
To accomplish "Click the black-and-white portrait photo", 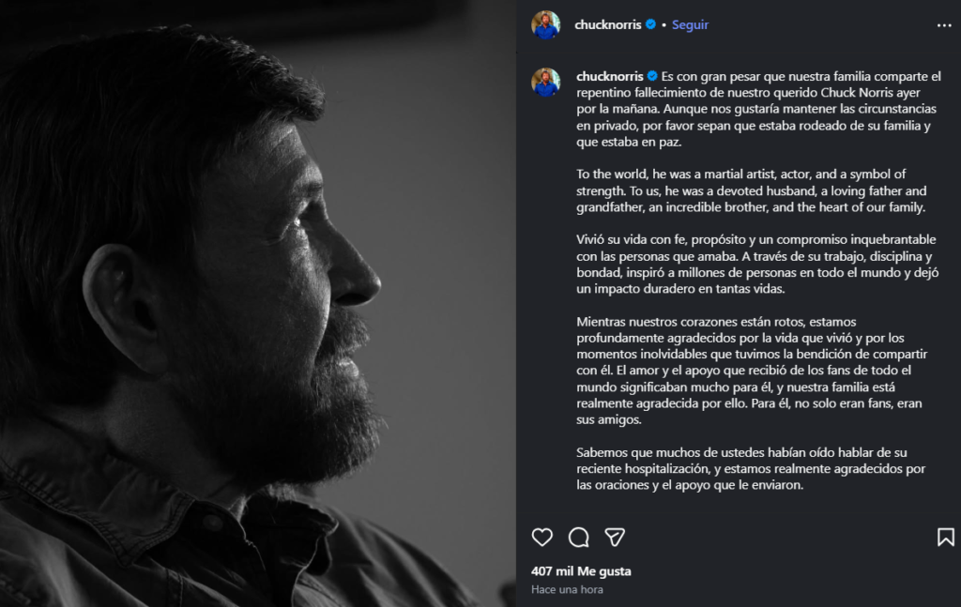I will pyautogui.click(x=257, y=303).
